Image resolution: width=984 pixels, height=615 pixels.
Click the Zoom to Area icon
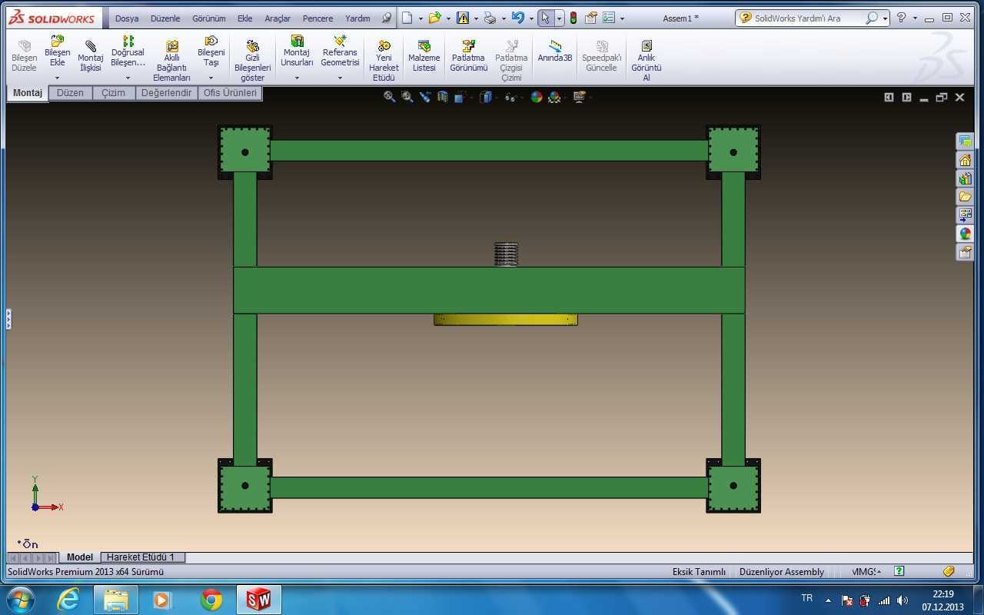pos(407,97)
